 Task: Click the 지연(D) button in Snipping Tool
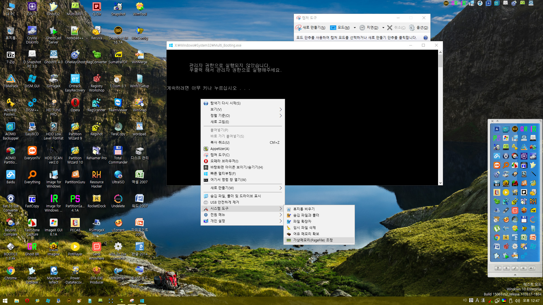click(x=369, y=27)
